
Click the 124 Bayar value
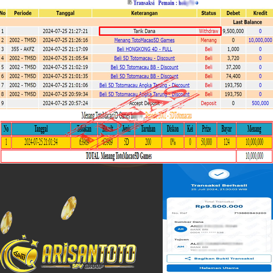227,142
